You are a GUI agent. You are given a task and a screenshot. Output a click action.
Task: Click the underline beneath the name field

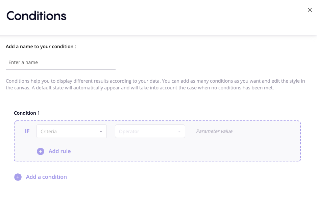[60, 69]
